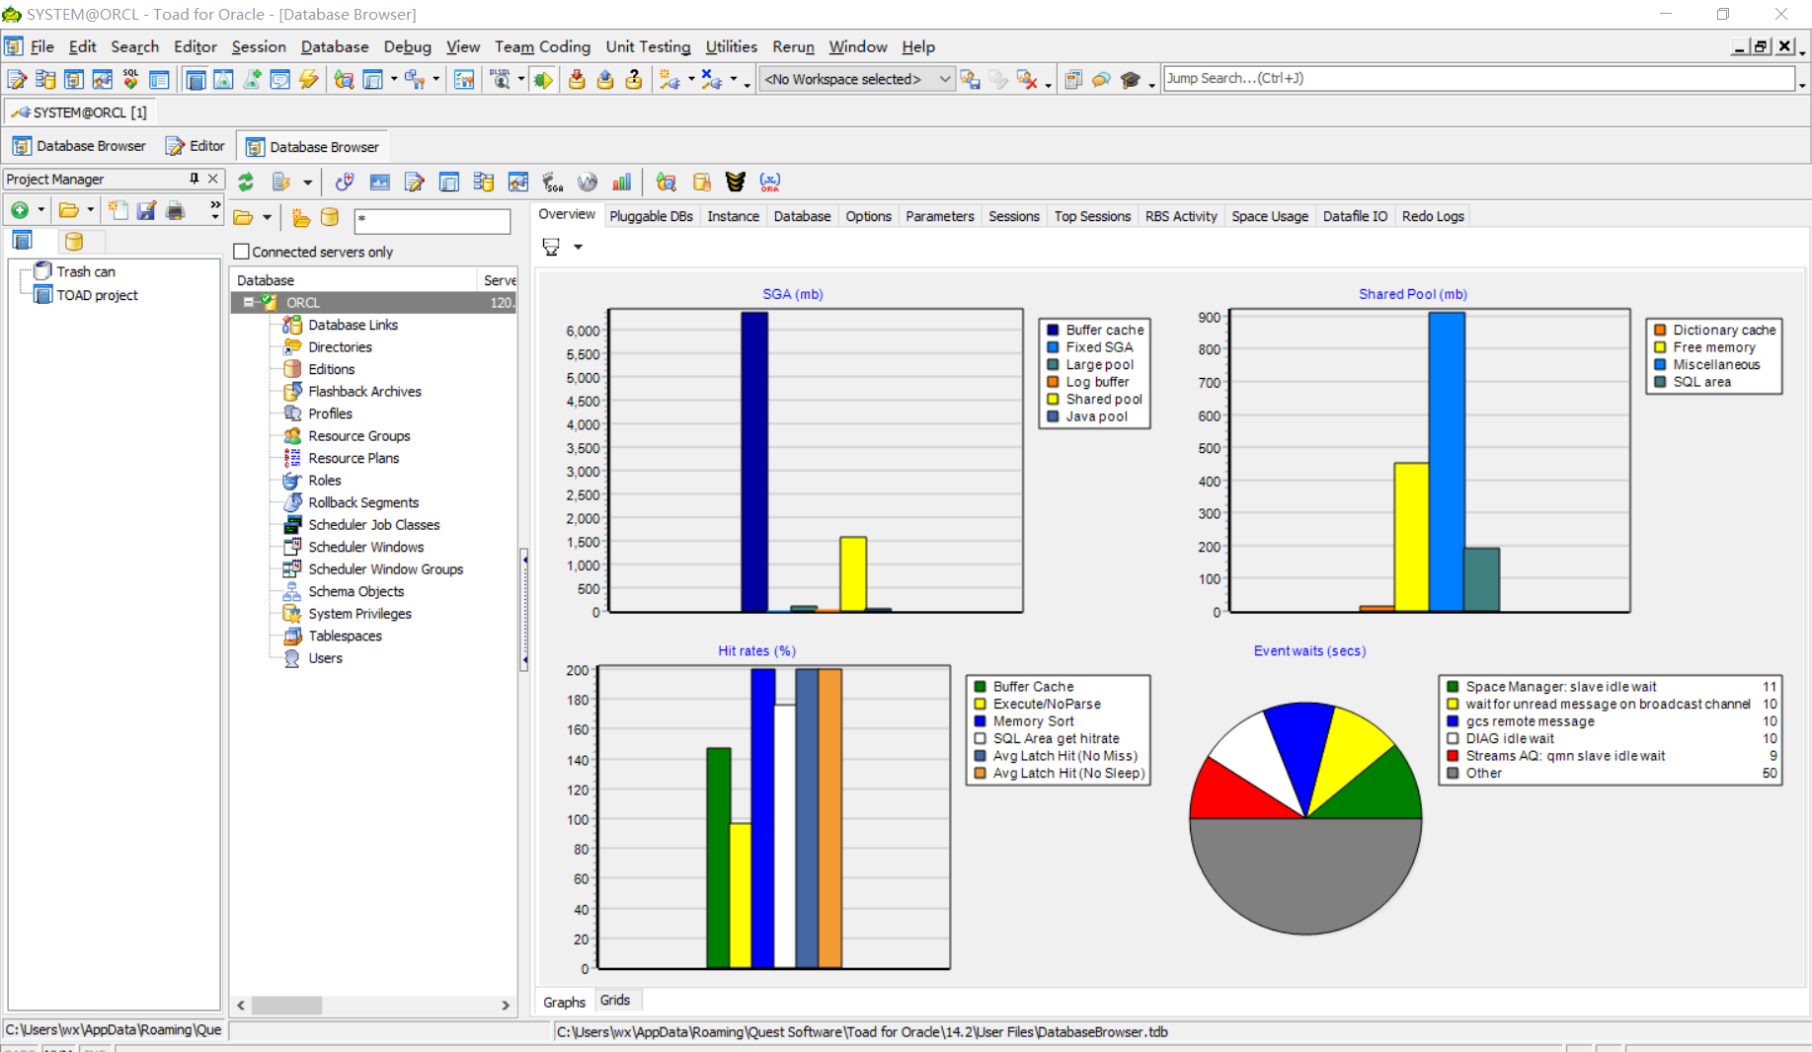The height and width of the screenshot is (1052, 1812).
Task: Open dropdown next to Project Manager folder icon
Action: point(90,210)
